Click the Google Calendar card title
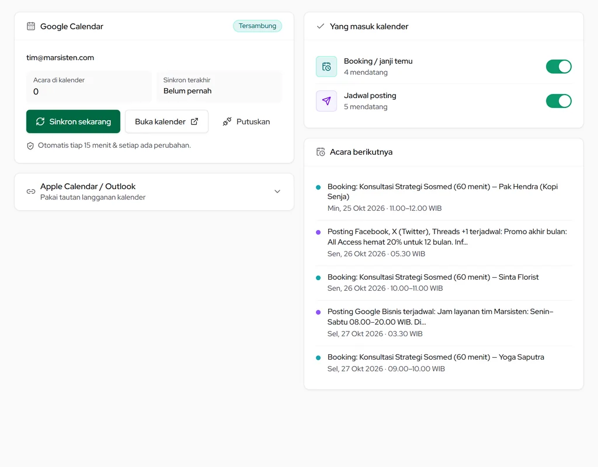 coord(72,26)
